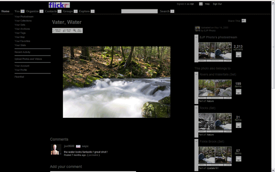Click the Help link
This screenshot has height=172, width=275.
click(207, 4)
